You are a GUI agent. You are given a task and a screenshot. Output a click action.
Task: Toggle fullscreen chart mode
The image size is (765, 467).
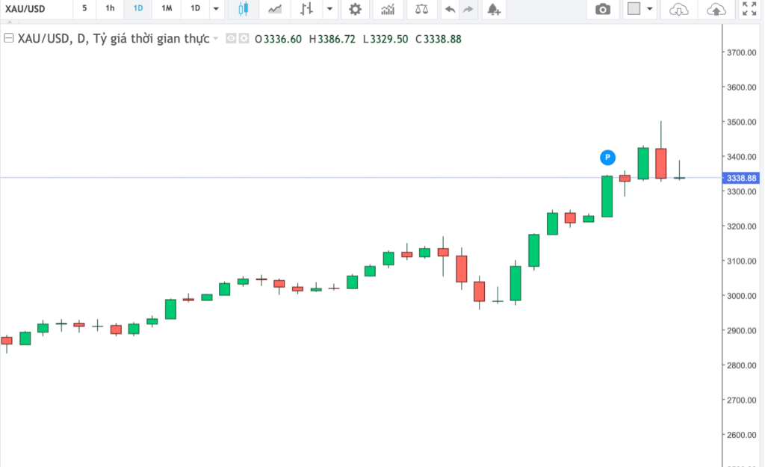click(749, 10)
